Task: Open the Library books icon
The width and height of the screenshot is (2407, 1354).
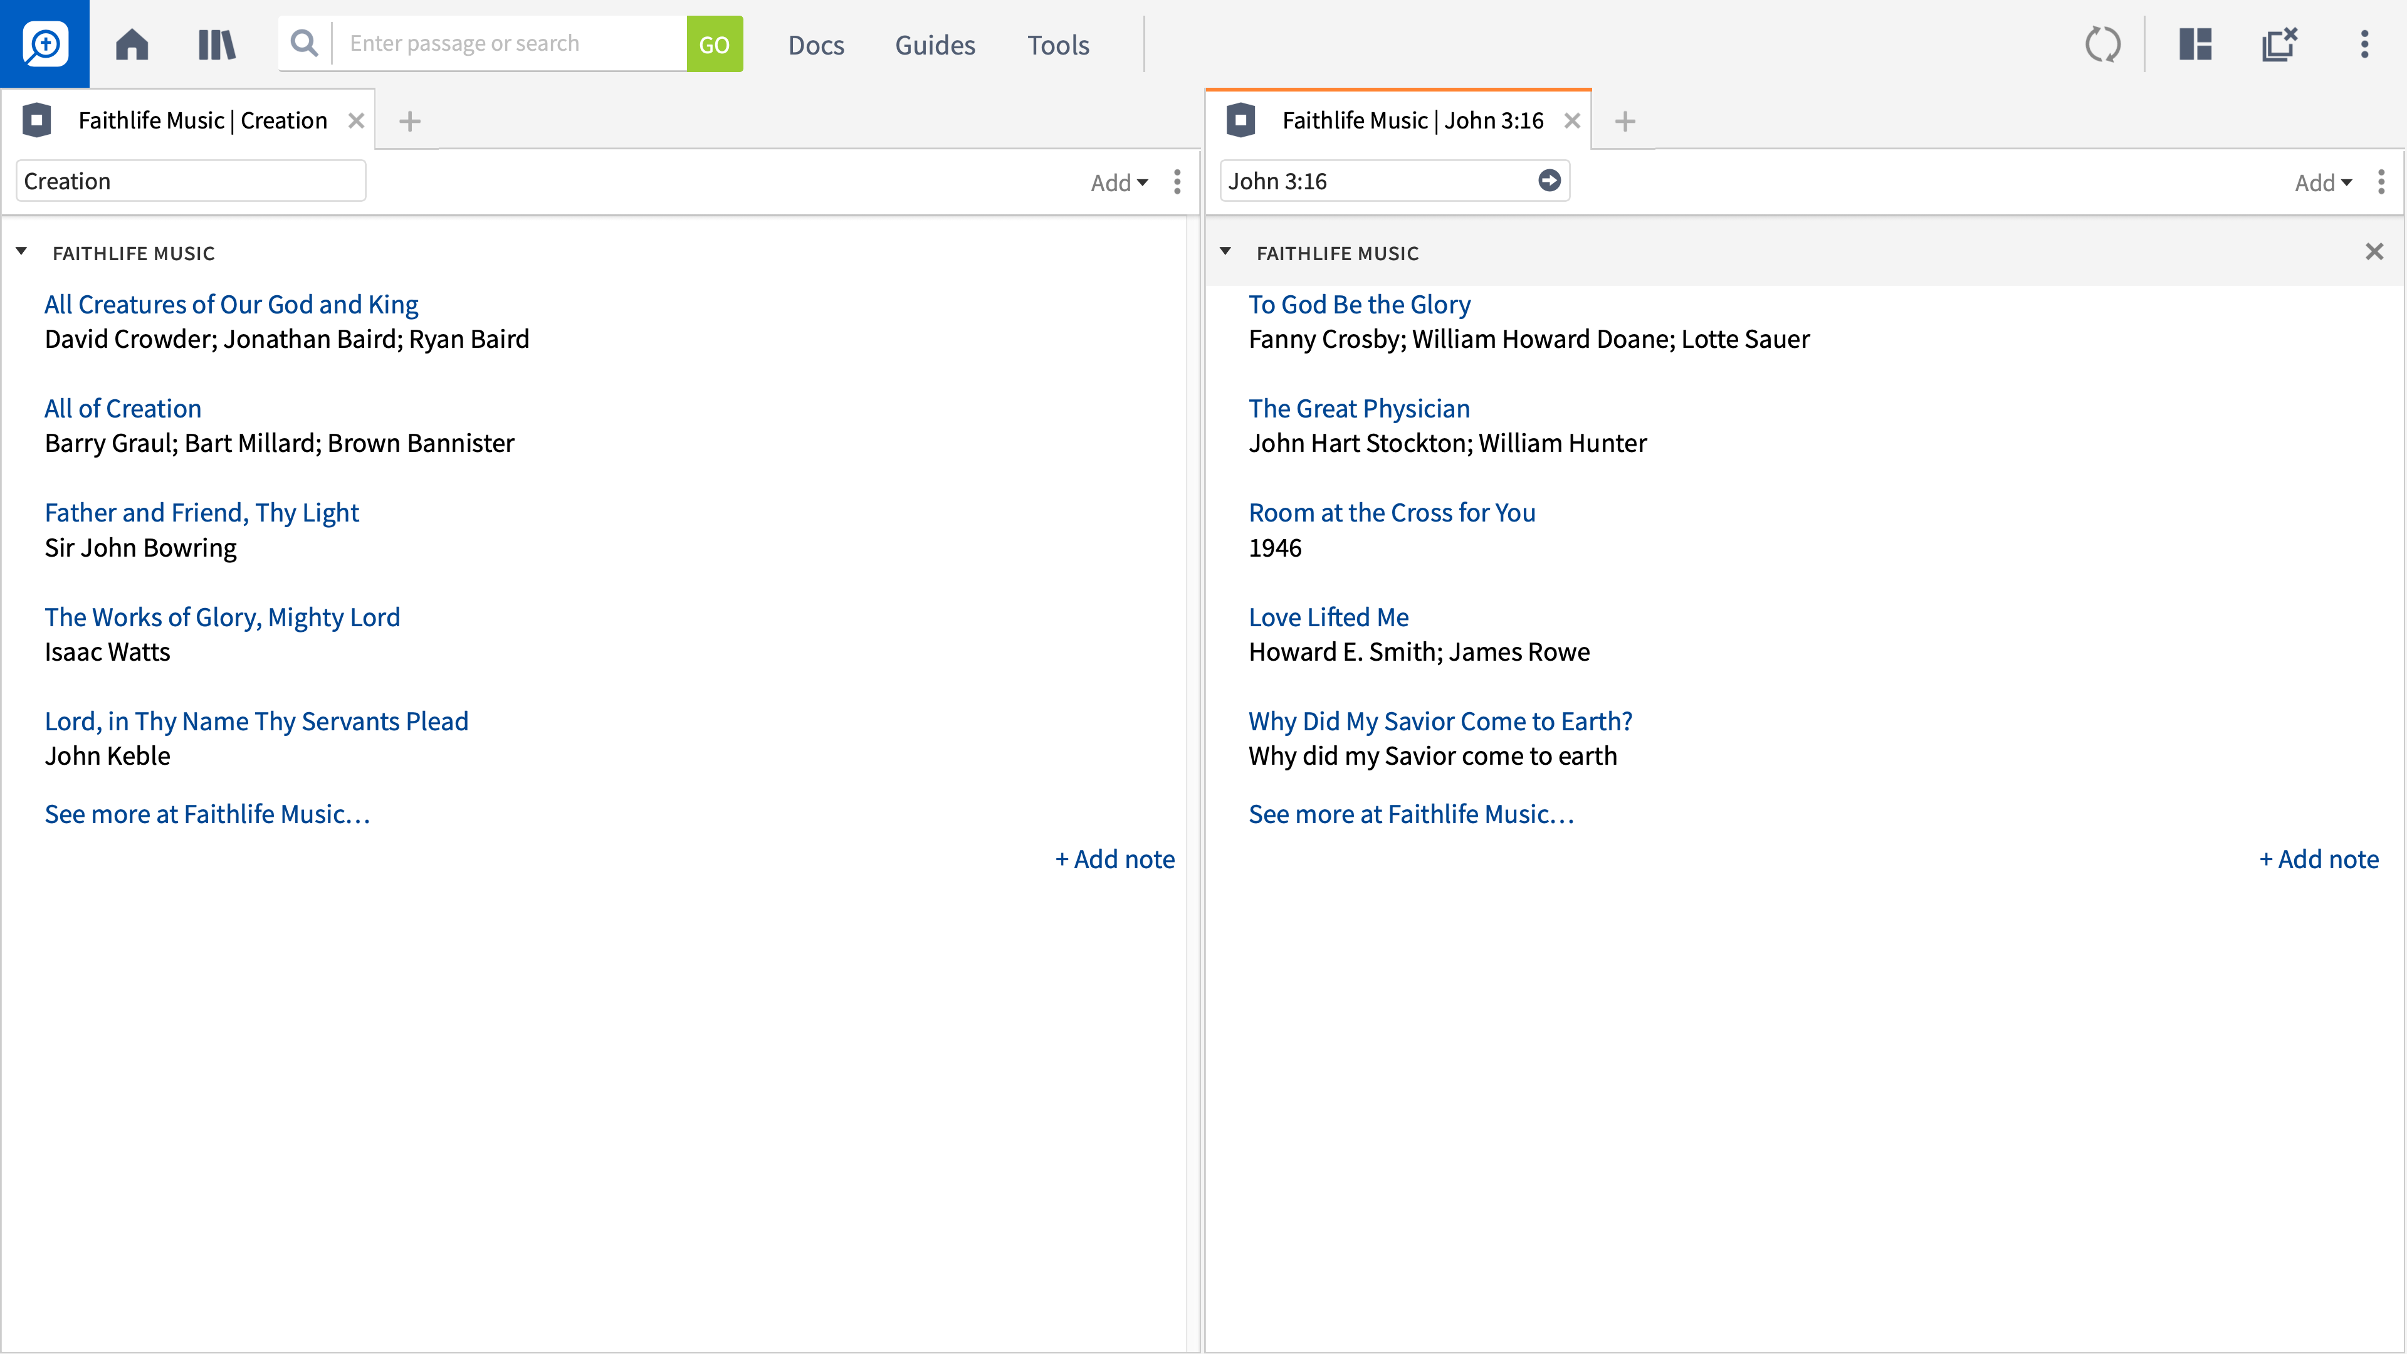Action: (x=217, y=44)
